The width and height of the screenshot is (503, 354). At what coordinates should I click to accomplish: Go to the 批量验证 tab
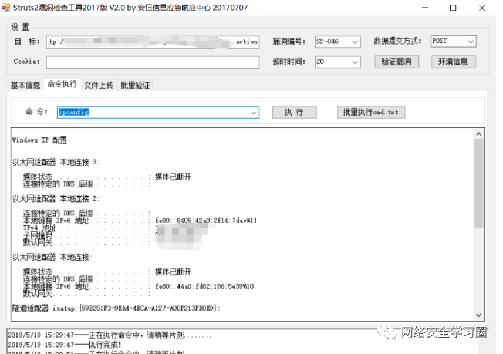tap(135, 85)
